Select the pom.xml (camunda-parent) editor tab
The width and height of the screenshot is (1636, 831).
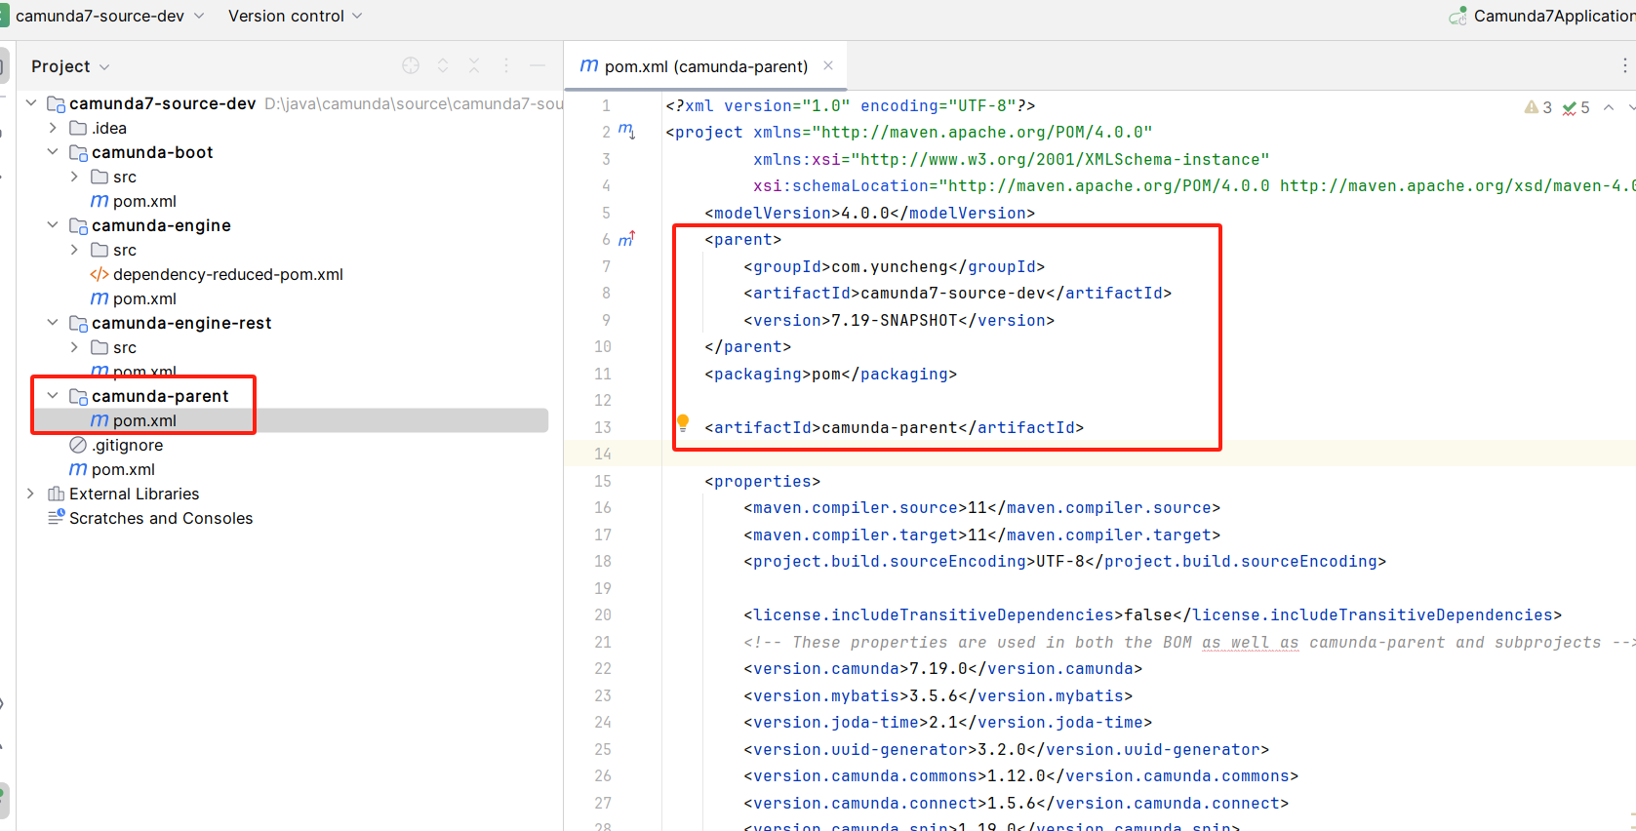click(x=705, y=66)
